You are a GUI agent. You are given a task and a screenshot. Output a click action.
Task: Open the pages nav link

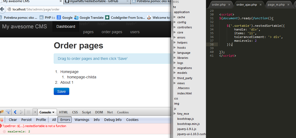[88, 32]
